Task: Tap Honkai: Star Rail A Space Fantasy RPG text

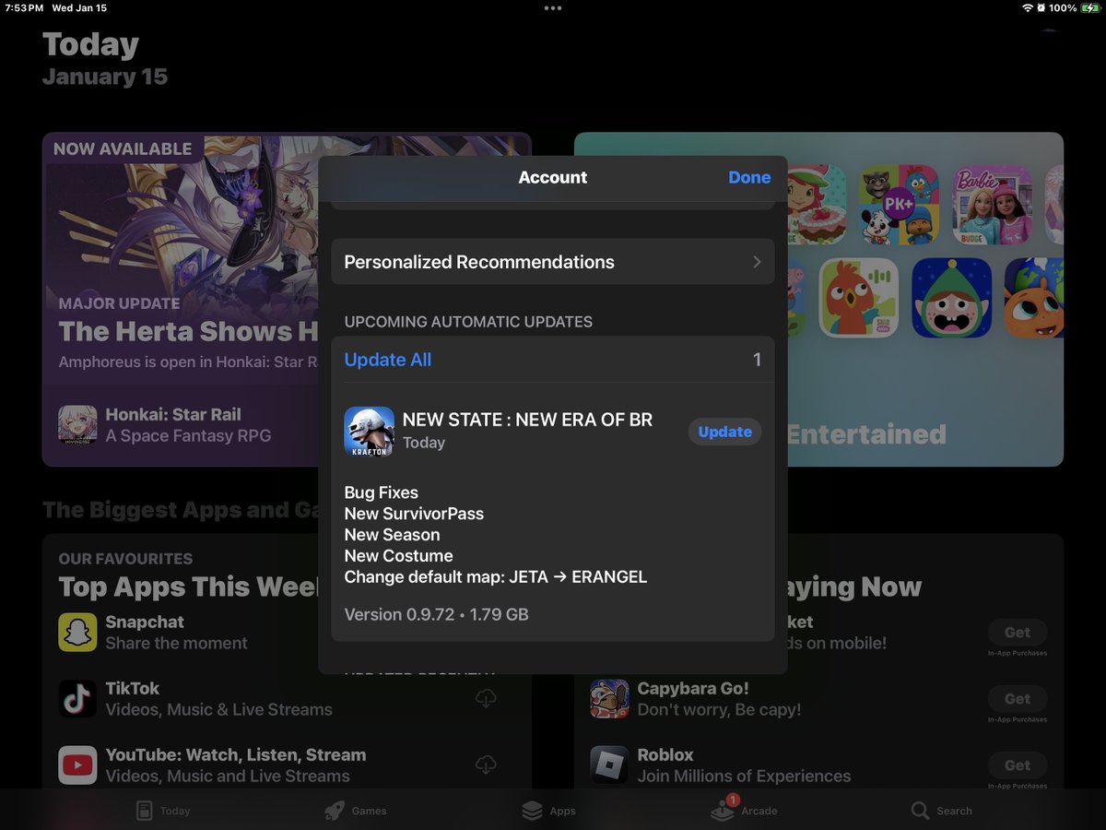Action: coord(188,425)
